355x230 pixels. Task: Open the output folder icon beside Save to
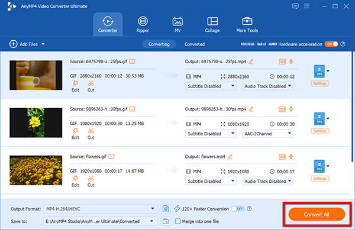click(x=166, y=221)
